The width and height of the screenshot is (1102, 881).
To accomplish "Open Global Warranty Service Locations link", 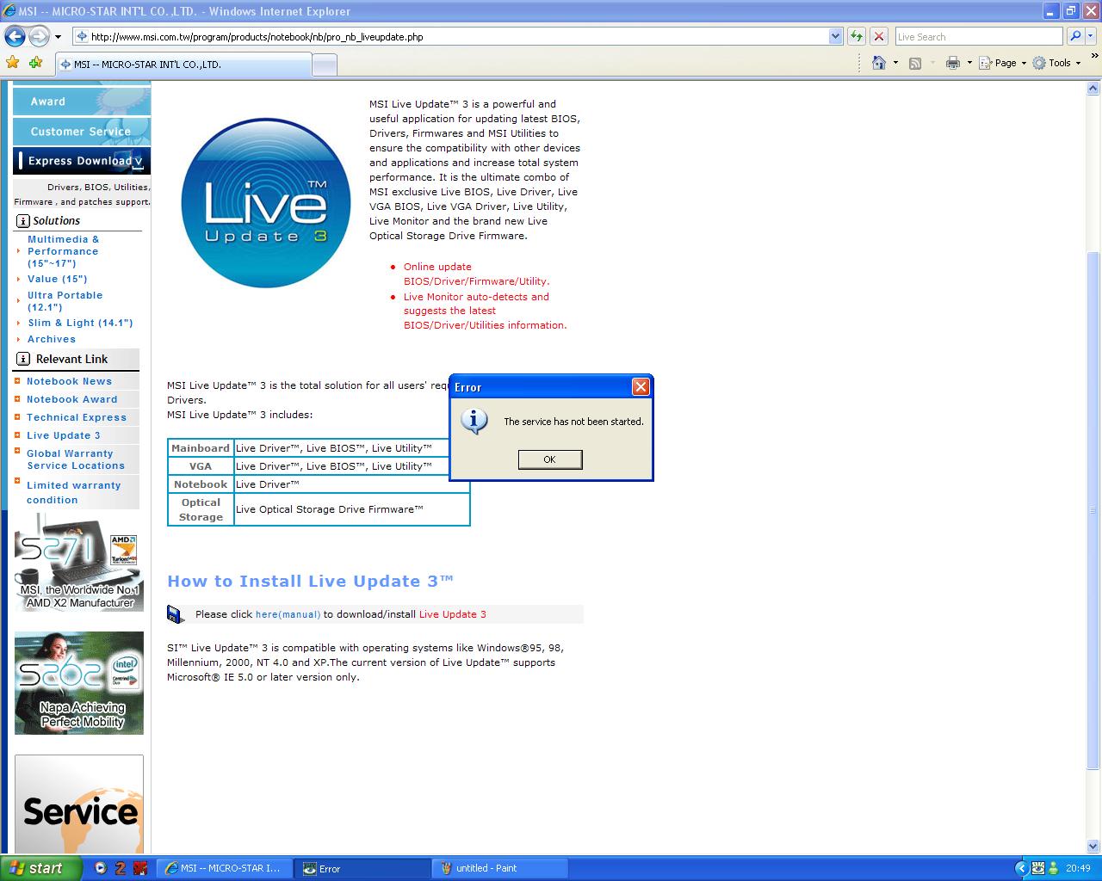I will tap(76, 459).
